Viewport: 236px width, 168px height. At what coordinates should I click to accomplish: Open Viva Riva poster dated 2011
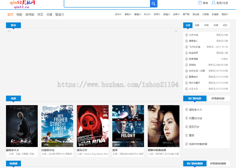click(x=93, y=126)
